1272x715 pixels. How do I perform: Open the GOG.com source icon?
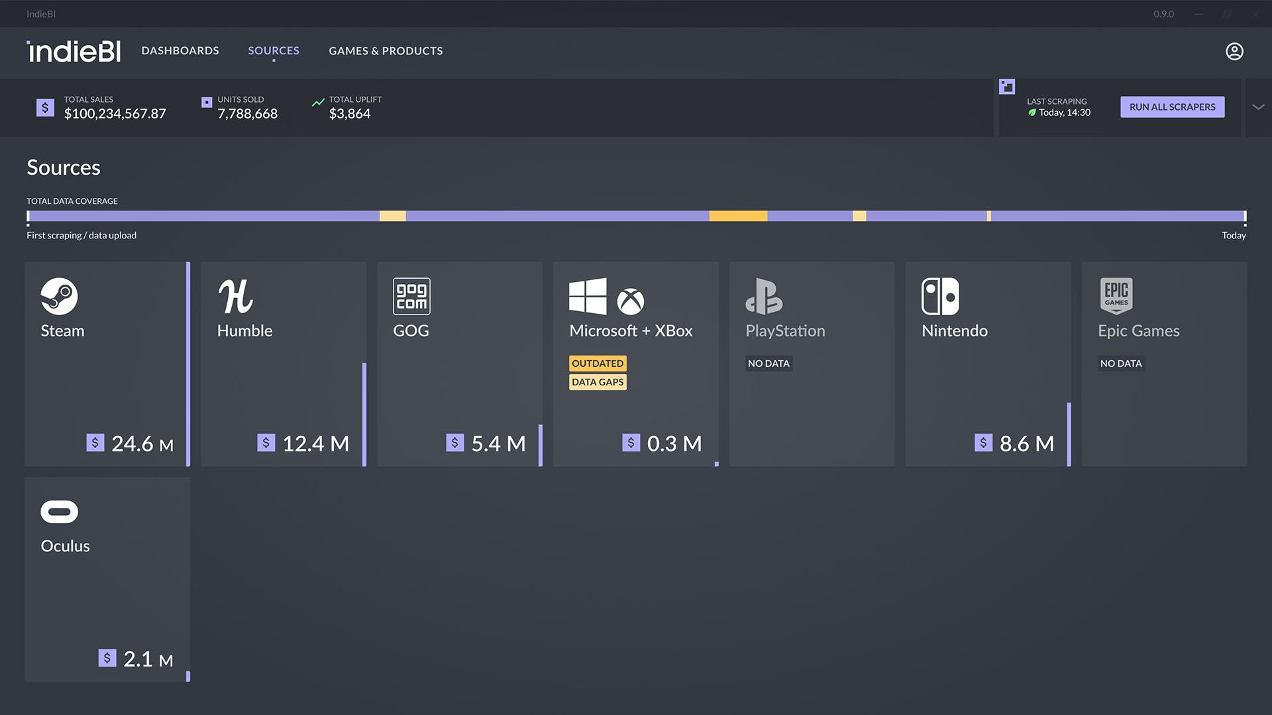411,296
